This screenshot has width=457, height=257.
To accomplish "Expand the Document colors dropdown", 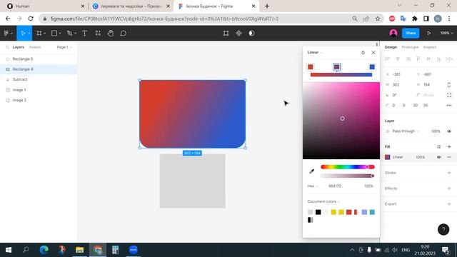I will point(323,201).
